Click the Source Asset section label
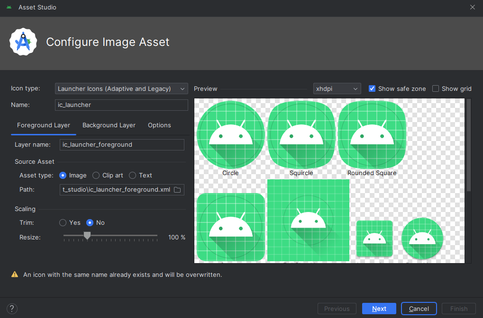The height and width of the screenshot is (318, 483). point(35,162)
